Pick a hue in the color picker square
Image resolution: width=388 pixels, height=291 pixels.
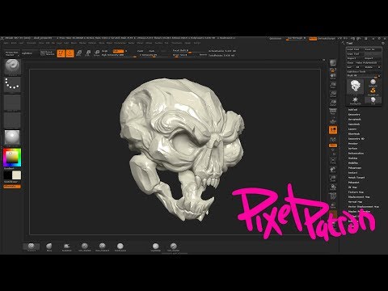[12, 158]
